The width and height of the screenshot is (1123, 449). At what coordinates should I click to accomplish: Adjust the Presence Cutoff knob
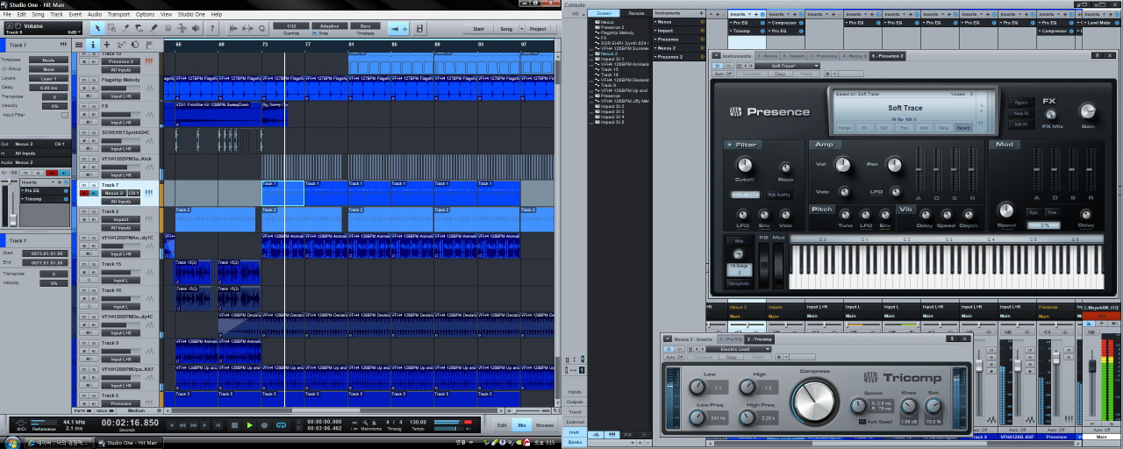pyautogui.click(x=745, y=164)
